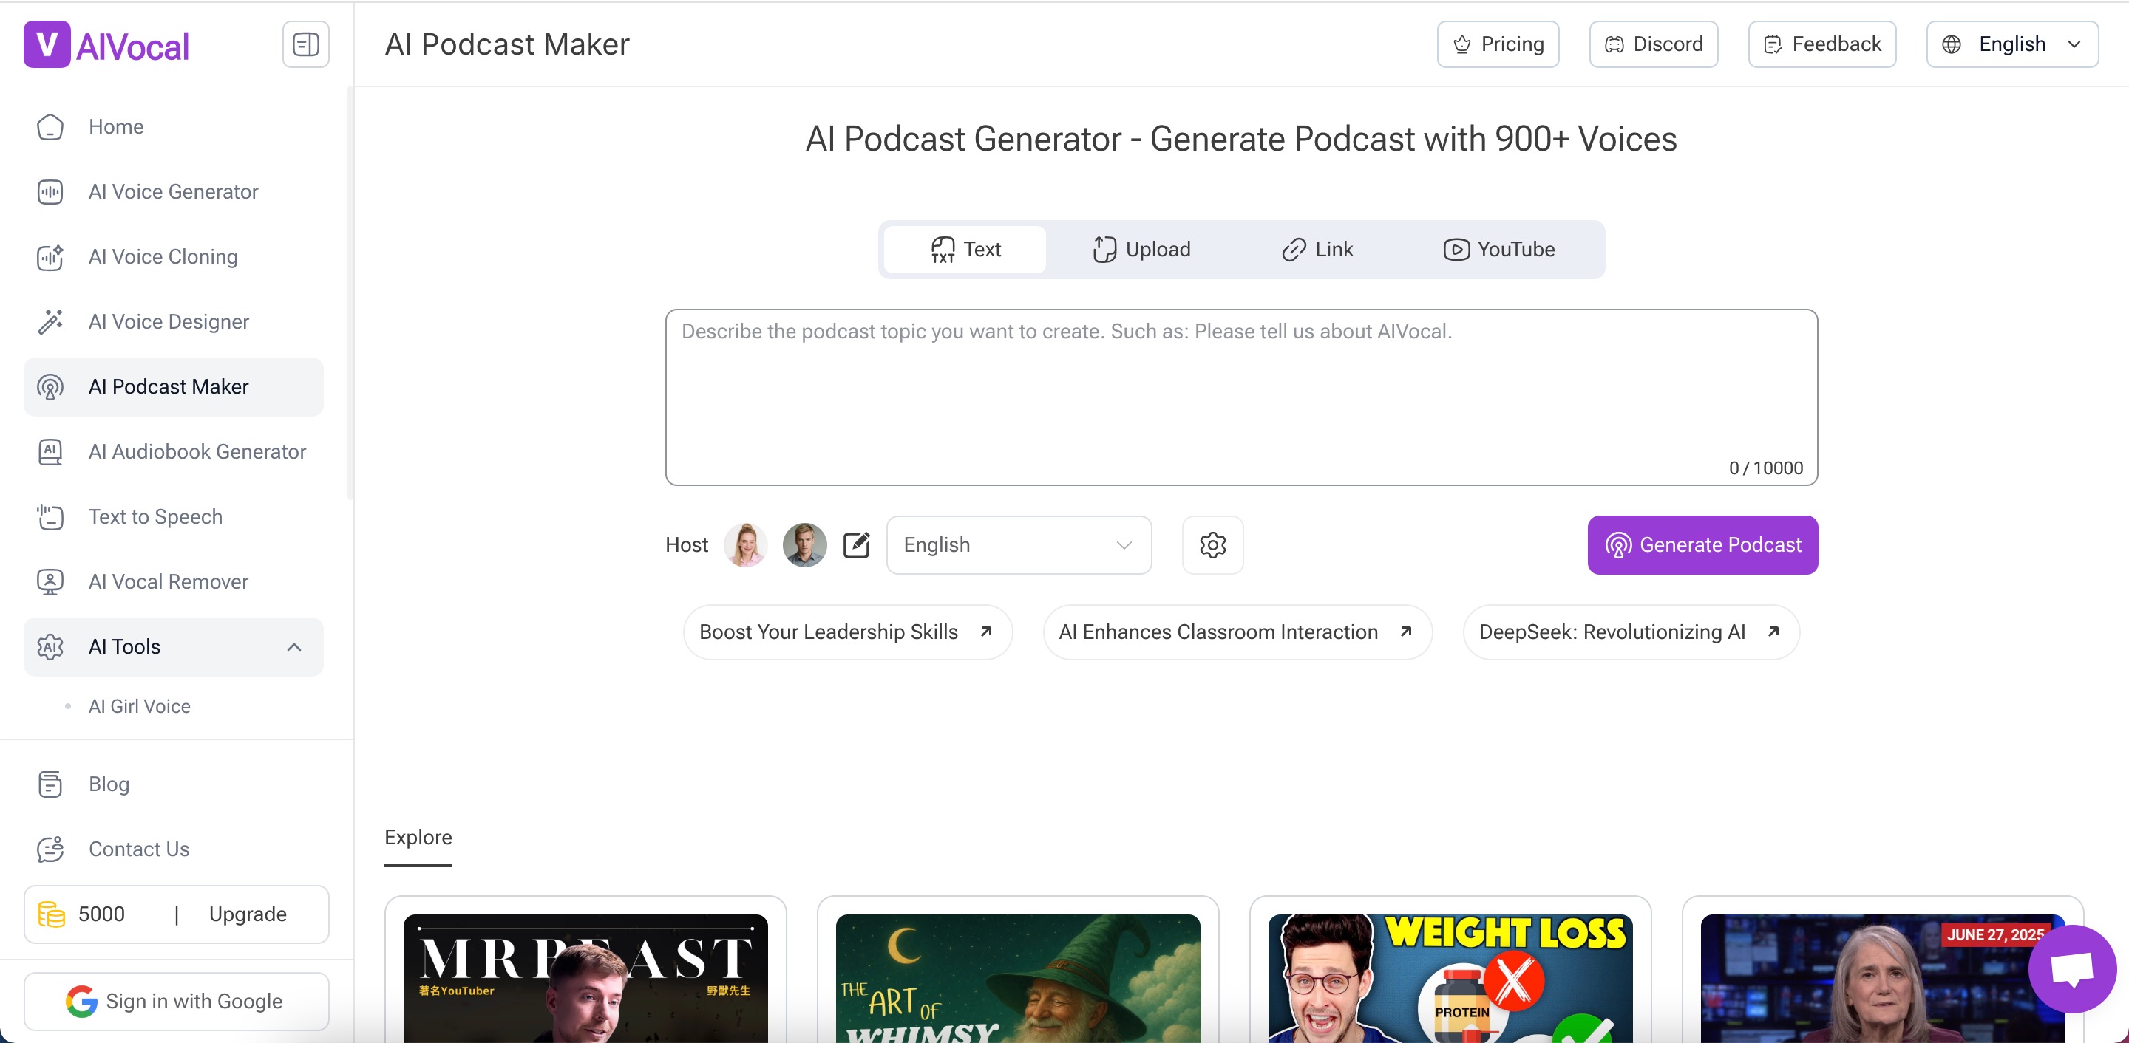Click the AI Vocal Remover icon
2129x1043 pixels.
coord(50,582)
